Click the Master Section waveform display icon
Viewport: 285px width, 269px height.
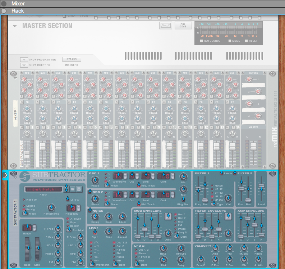click(165, 26)
